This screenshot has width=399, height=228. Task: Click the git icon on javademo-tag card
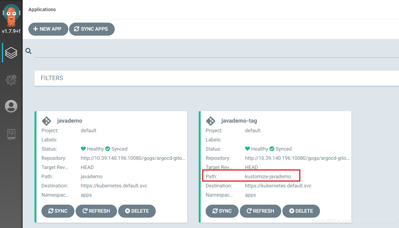pyautogui.click(x=211, y=121)
